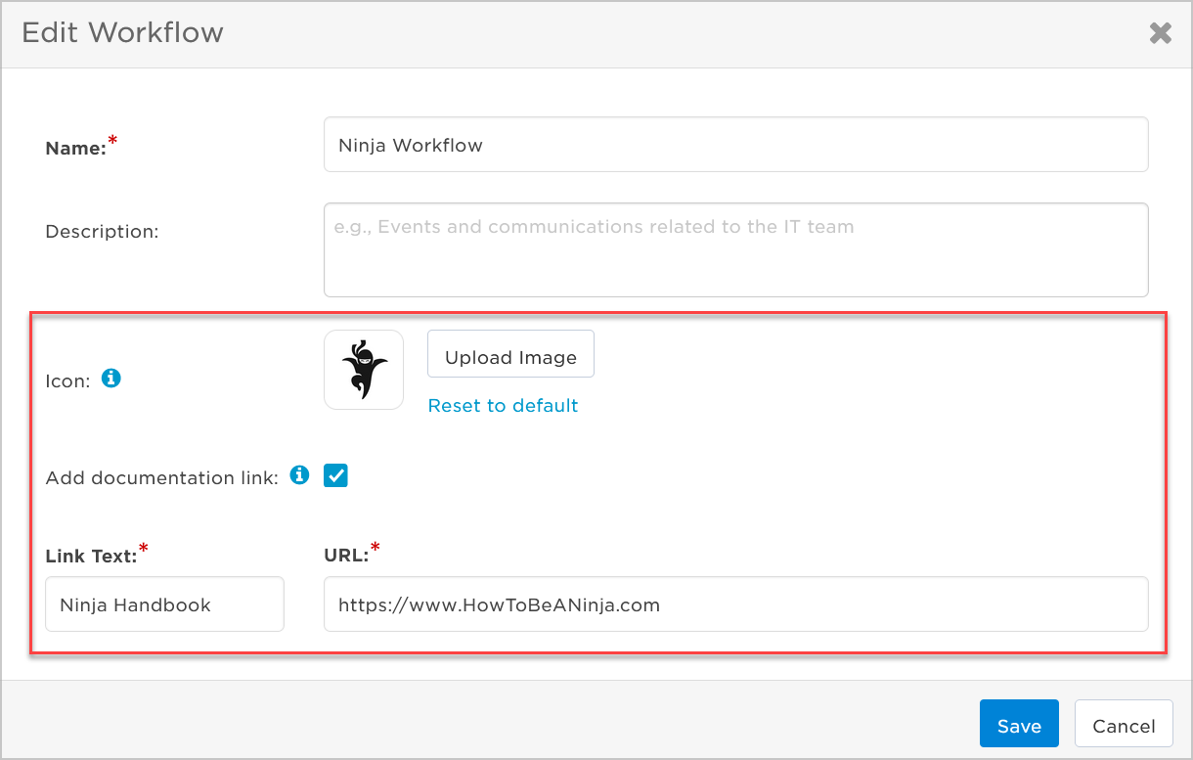Click the Link Text: label
The height and width of the screenshot is (760, 1193).
[91, 557]
